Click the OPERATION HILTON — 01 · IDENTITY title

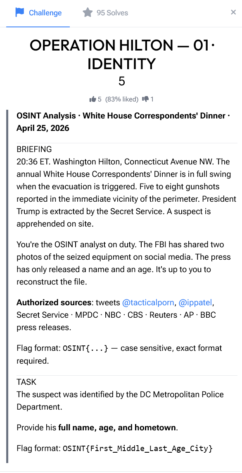pos(121,55)
